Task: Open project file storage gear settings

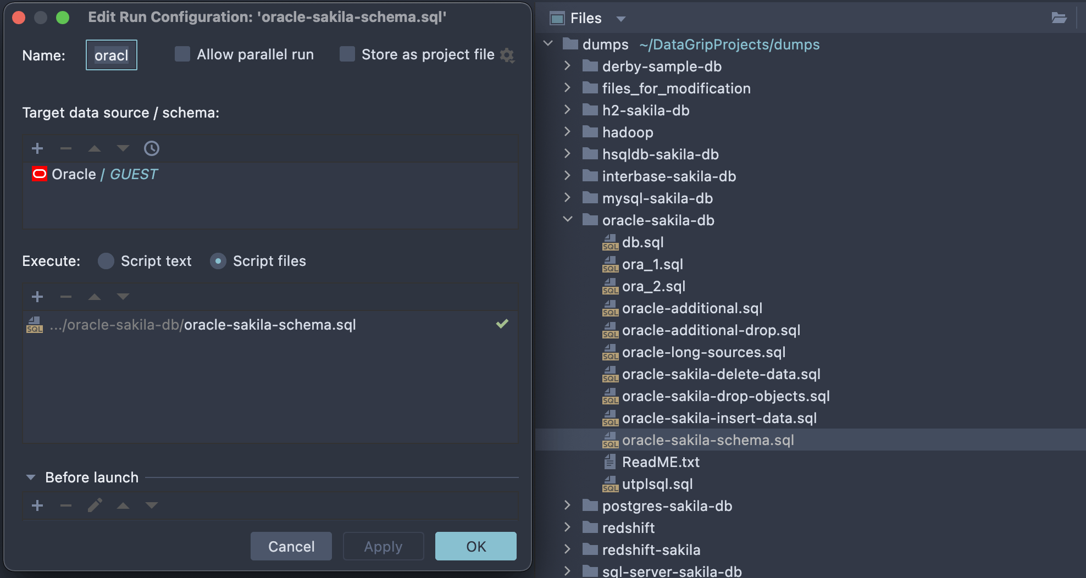Action: click(507, 55)
